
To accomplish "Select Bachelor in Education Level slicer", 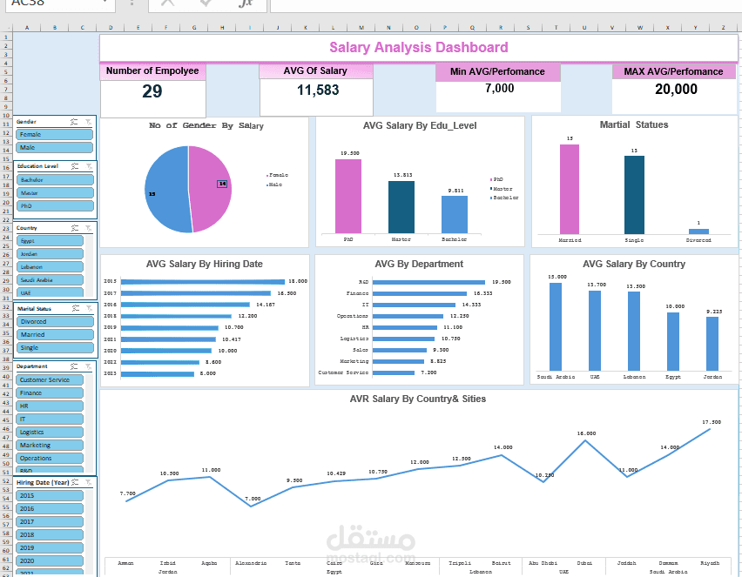I will [55, 180].
